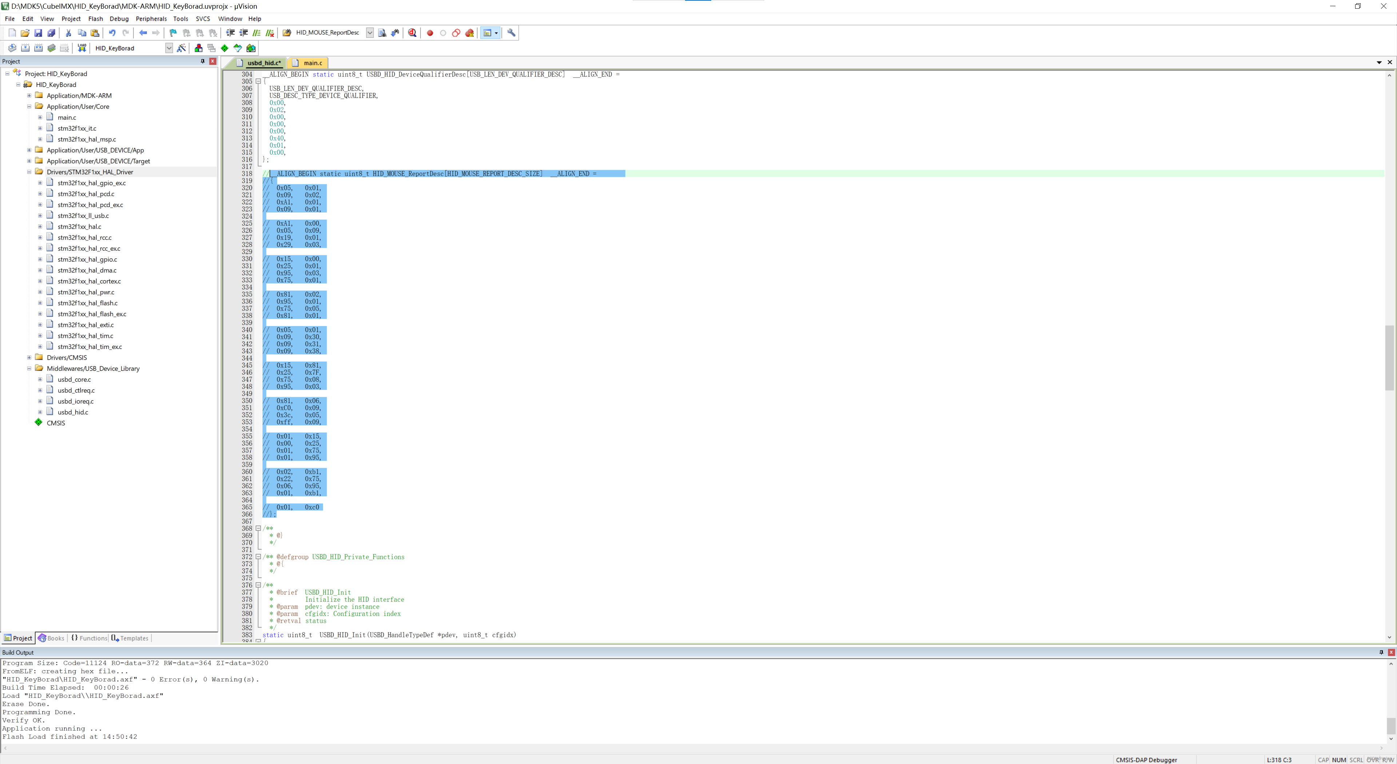
Task: Open Manage Project Items with the colored blocks icon
Action: tap(199, 48)
